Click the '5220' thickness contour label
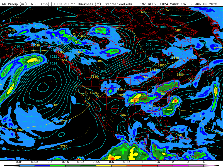The width and height of the screenshot is (223, 167). [11, 30]
